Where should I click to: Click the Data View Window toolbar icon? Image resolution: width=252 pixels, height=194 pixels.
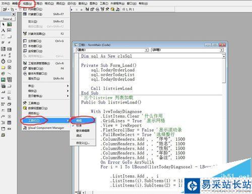pos(112,10)
